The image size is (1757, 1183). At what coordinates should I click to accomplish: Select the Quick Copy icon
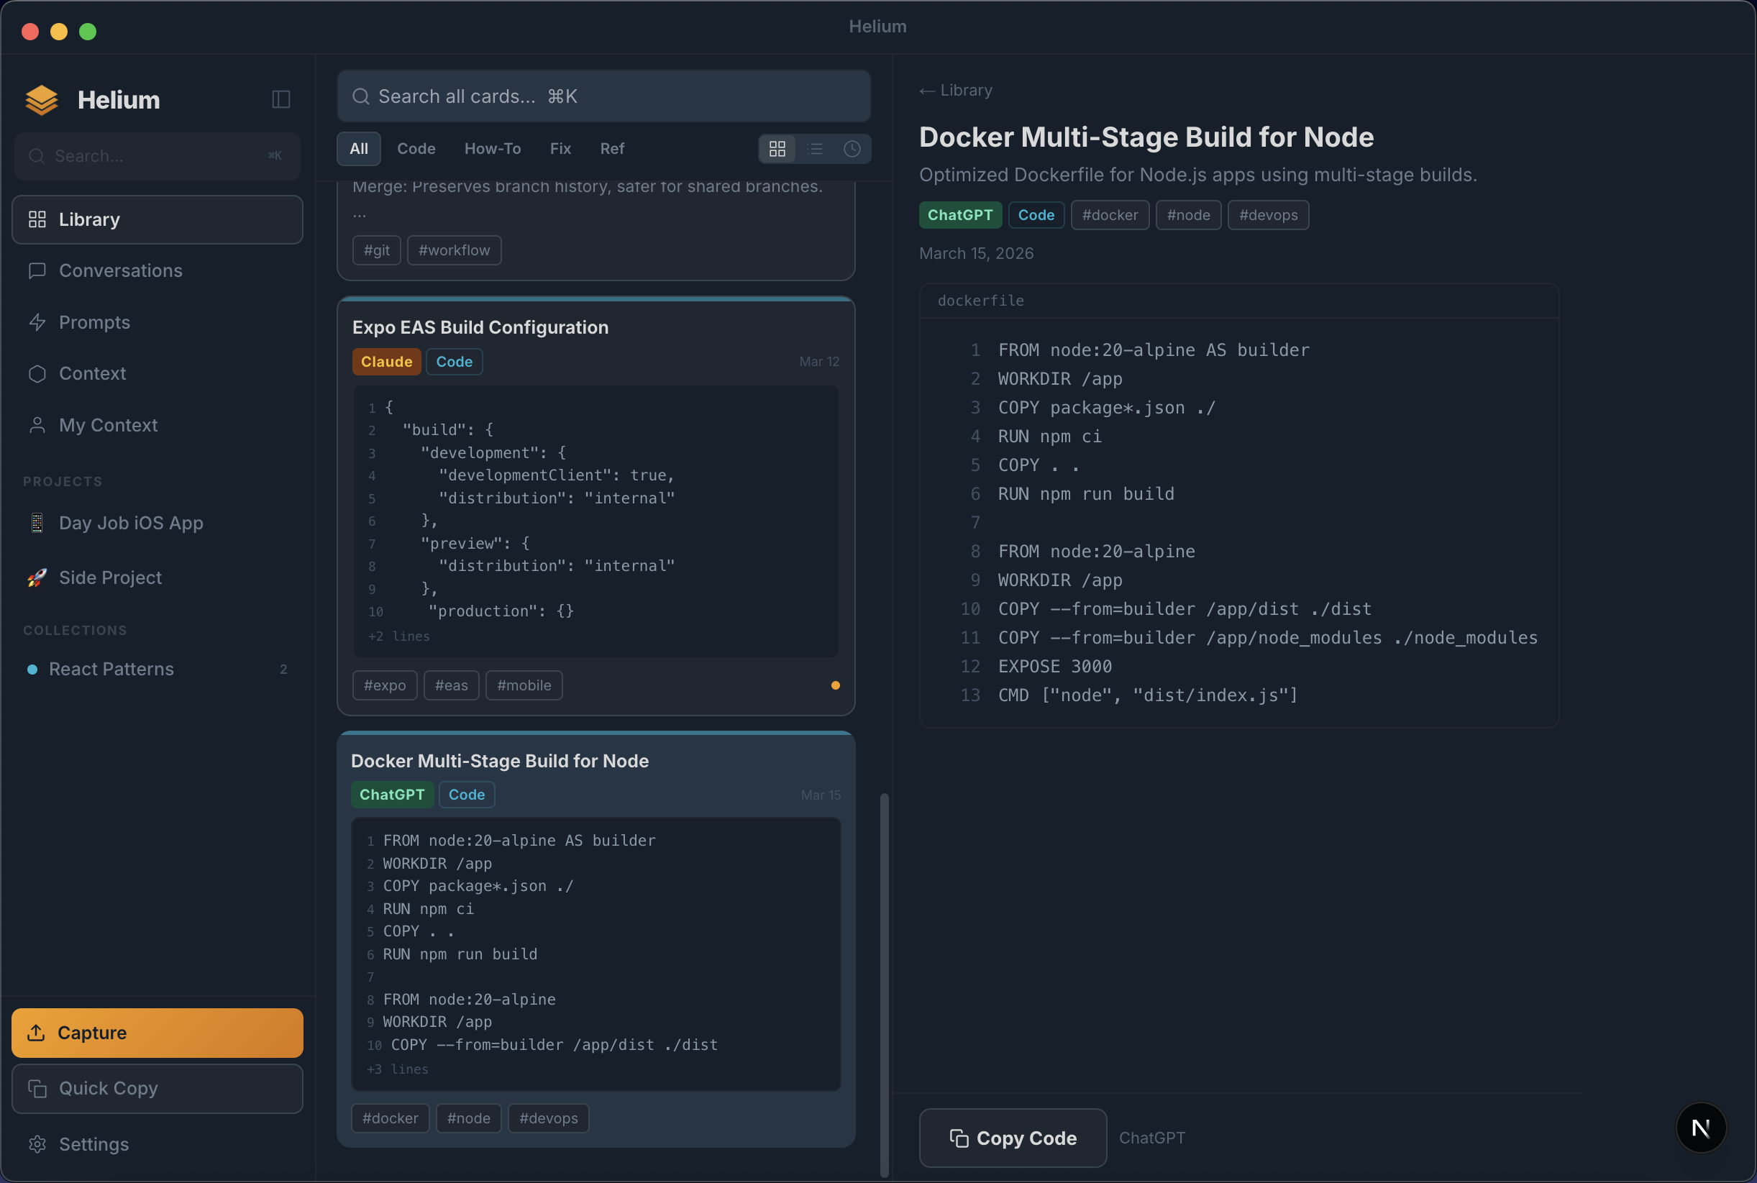38,1088
